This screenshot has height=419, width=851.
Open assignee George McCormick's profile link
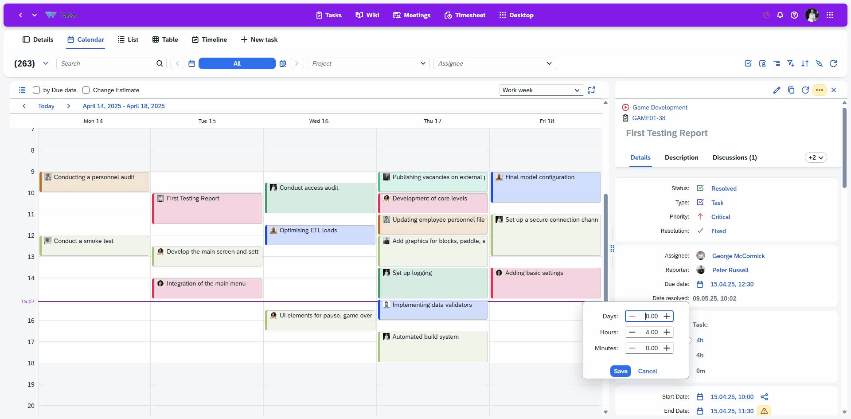coord(738,256)
